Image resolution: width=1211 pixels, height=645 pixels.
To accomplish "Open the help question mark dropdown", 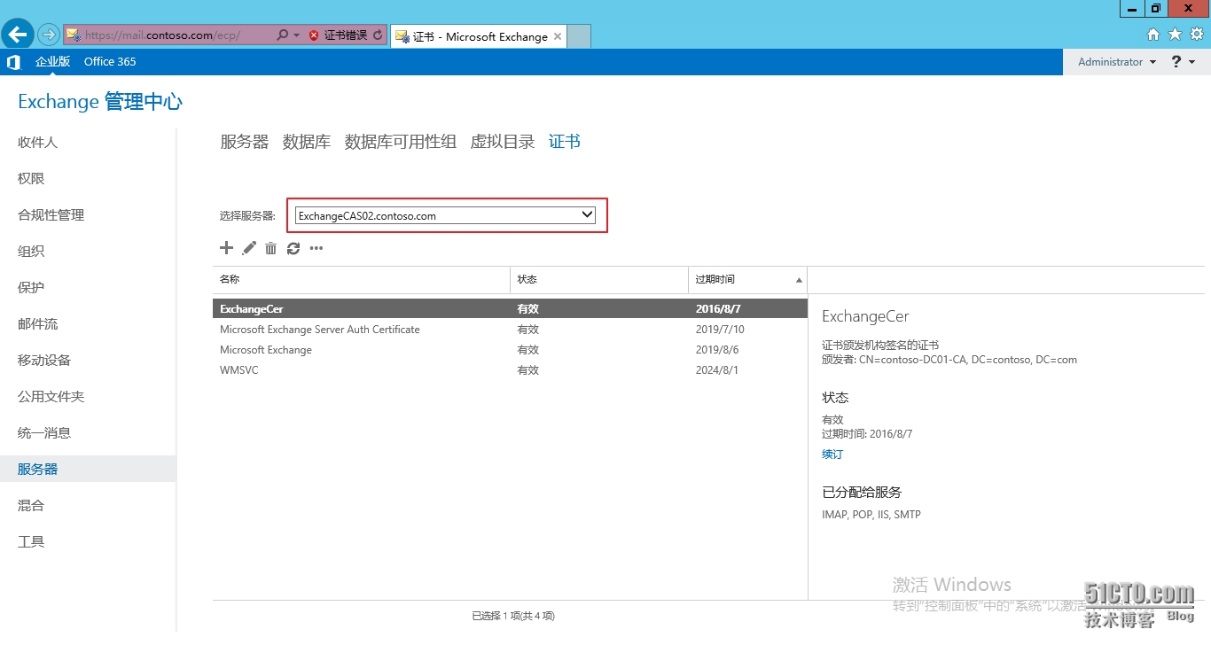I will point(1178,61).
